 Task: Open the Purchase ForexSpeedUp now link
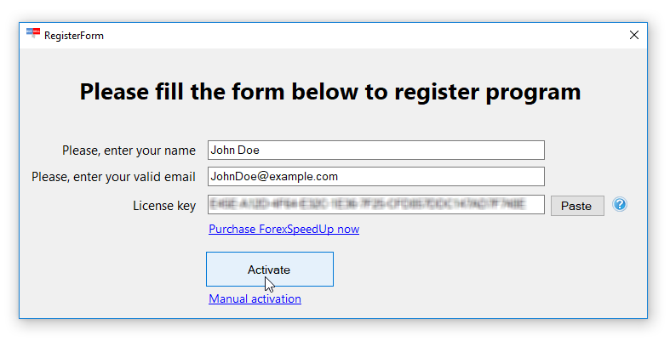(x=283, y=229)
